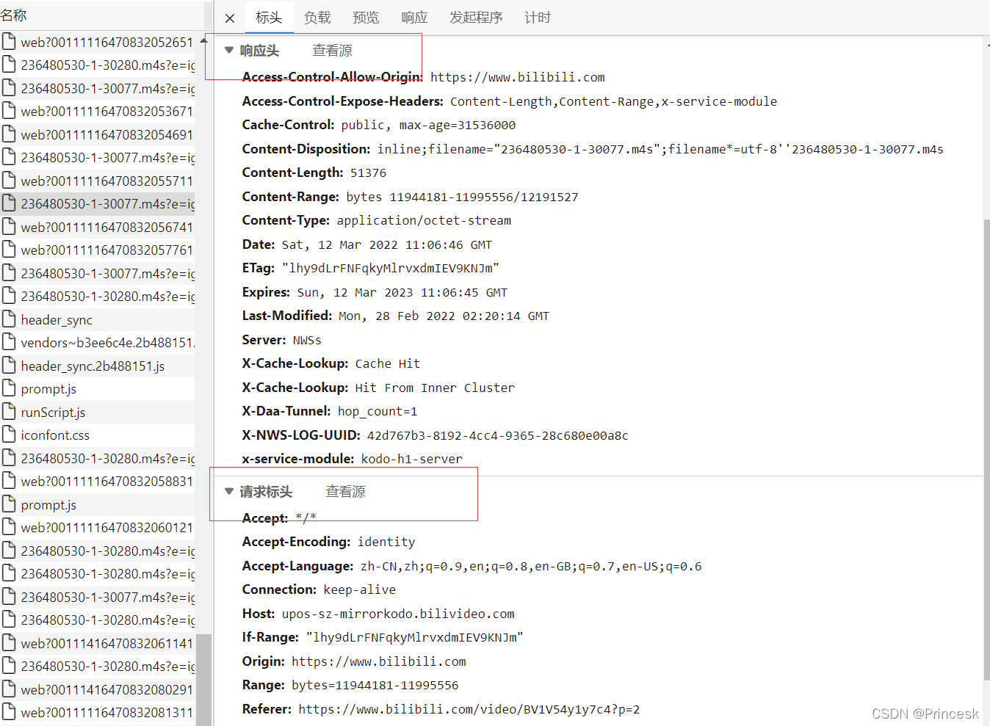Click file icon of vendors~b3ee6c4e row
The width and height of the screenshot is (990, 726).
[9, 341]
